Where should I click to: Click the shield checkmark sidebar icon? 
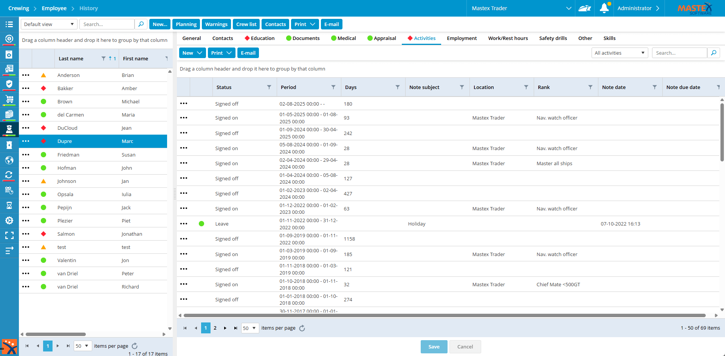(x=9, y=84)
